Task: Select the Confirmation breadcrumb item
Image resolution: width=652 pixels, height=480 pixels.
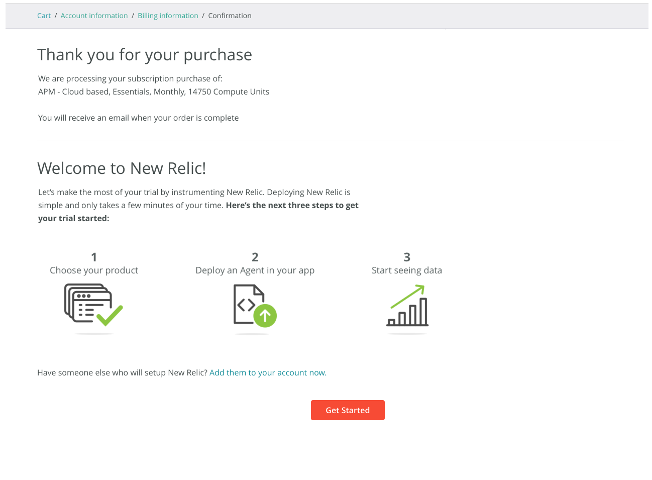Action: click(230, 16)
